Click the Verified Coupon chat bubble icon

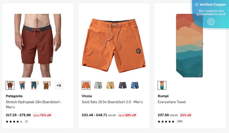pos(211,22)
